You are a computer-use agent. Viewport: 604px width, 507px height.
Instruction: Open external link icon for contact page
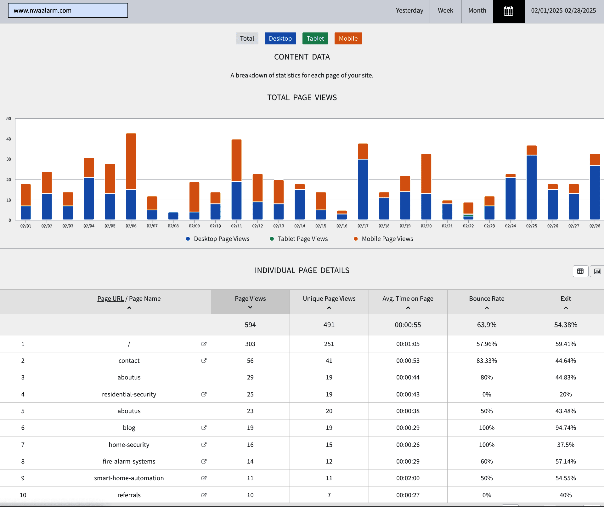click(204, 361)
